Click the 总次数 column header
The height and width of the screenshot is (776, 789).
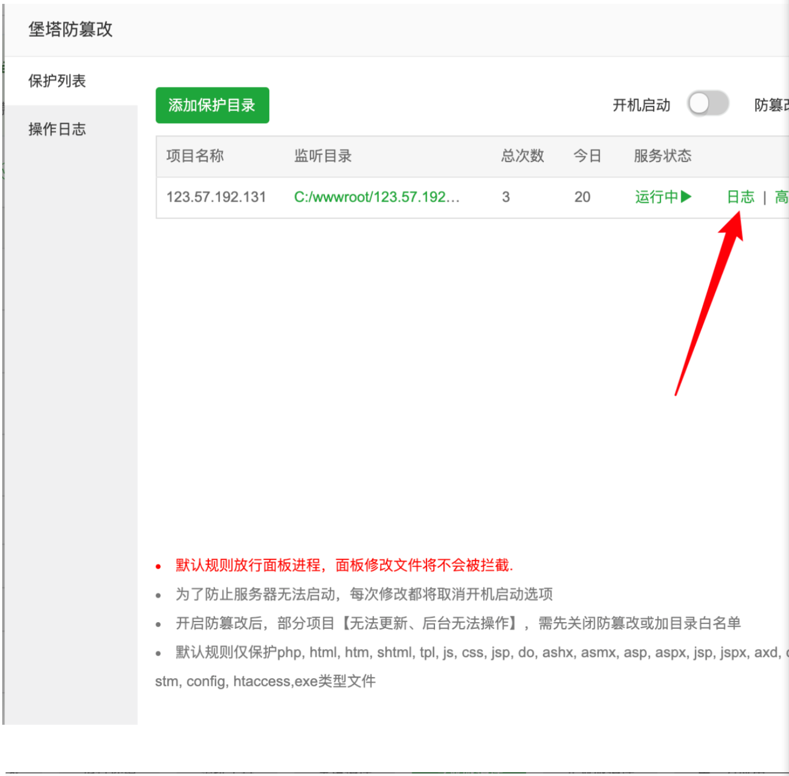[522, 156]
